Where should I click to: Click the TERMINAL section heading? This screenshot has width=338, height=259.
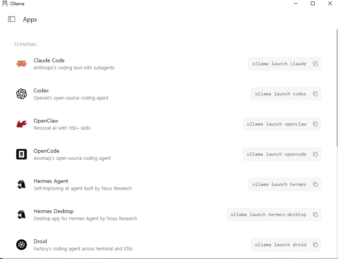(25, 44)
